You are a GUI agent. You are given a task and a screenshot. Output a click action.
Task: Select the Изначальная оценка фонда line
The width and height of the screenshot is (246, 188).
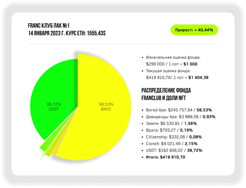pyautogui.click(x=173, y=57)
